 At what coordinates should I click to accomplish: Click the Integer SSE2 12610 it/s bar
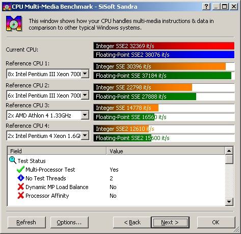(x=121, y=129)
